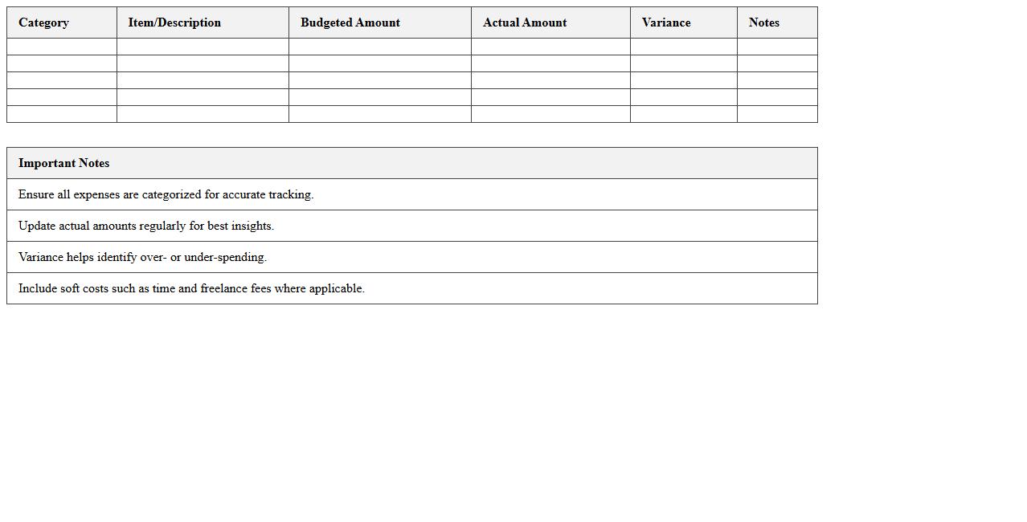
Task: Click the note mentioning soft costs
Action: 191,288
